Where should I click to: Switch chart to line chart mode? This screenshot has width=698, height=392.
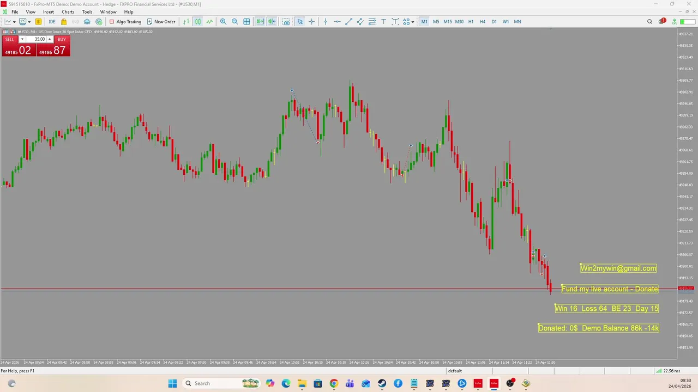209,22
